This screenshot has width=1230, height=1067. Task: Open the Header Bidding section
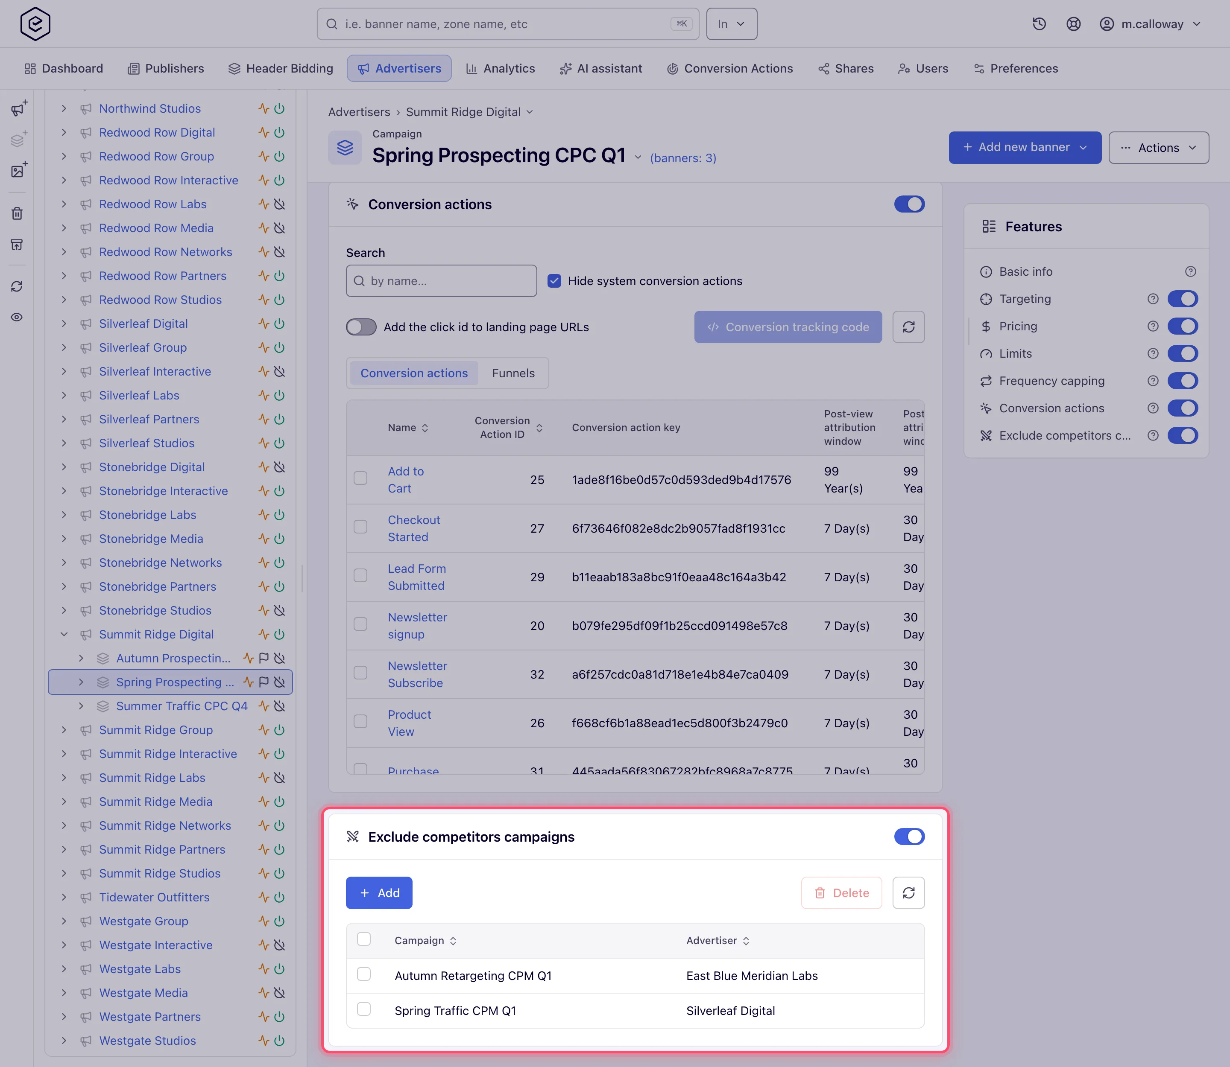point(281,68)
